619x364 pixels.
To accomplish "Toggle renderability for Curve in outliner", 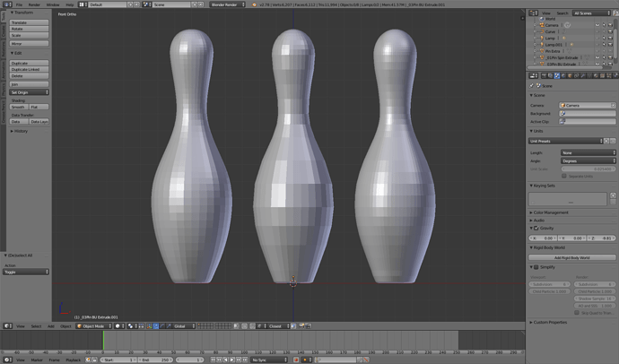I will pos(610,31).
